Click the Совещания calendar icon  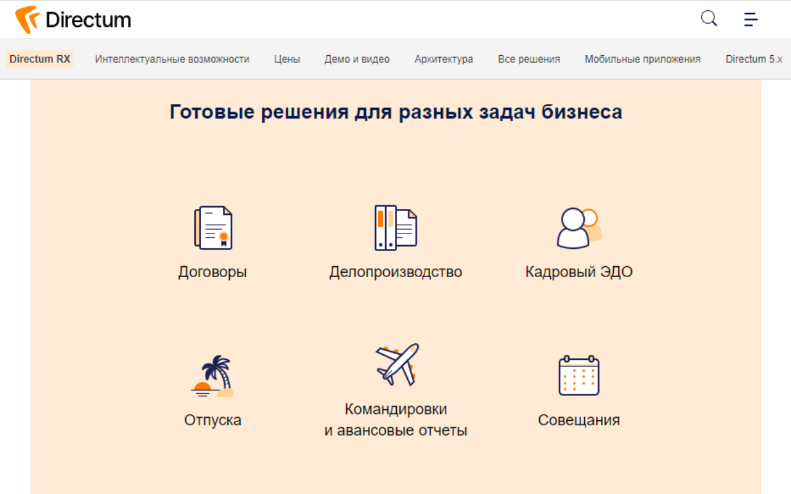pyautogui.click(x=578, y=376)
